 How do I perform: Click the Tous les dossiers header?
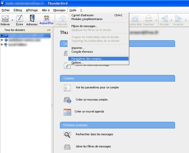pyautogui.click(x=15, y=30)
